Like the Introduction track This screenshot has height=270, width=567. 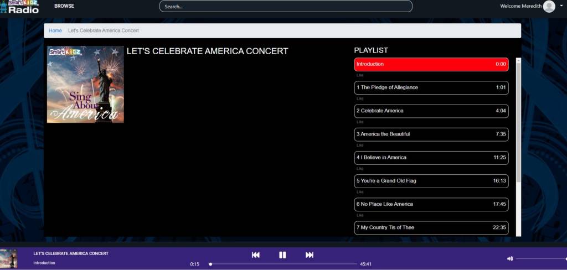[x=360, y=75]
